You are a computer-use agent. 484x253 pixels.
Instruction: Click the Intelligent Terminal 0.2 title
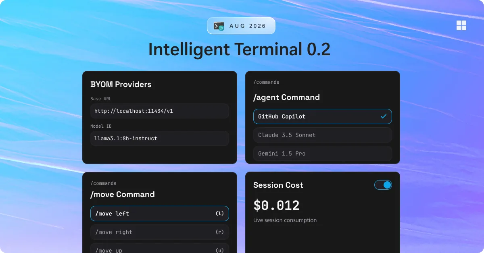pos(239,49)
